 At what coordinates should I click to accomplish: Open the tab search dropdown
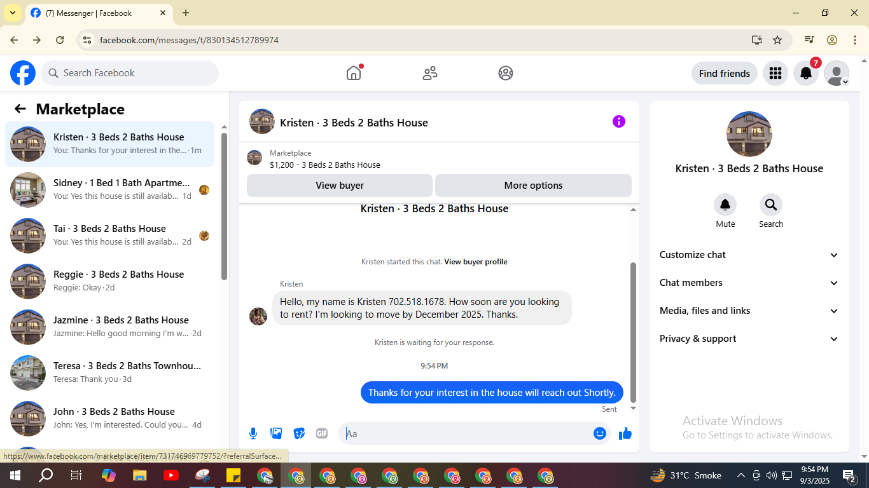13,13
